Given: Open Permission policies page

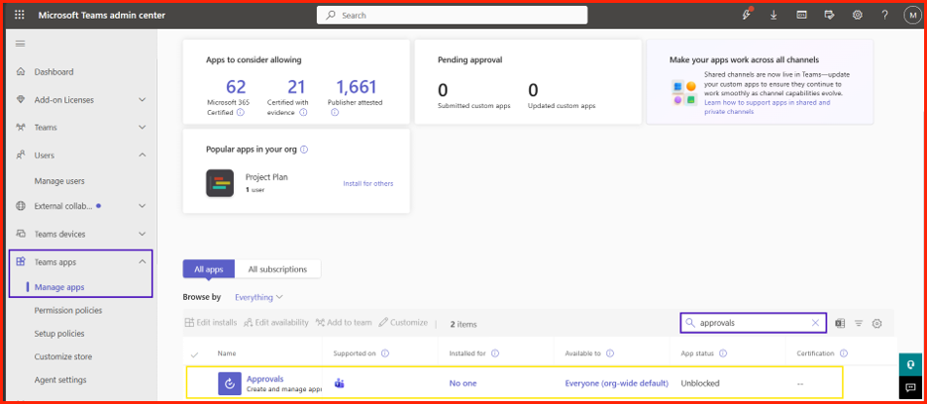Looking at the screenshot, I should point(68,311).
